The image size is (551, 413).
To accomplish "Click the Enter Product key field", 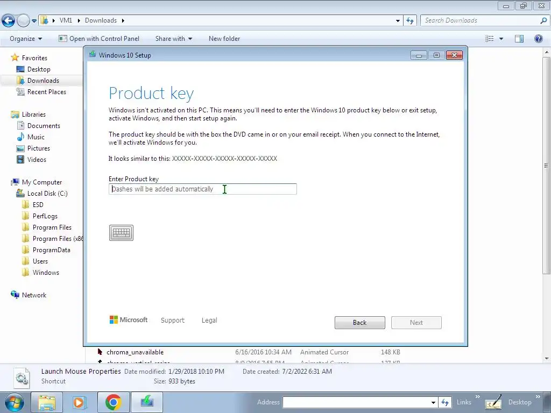I will click(x=203, y=189).
